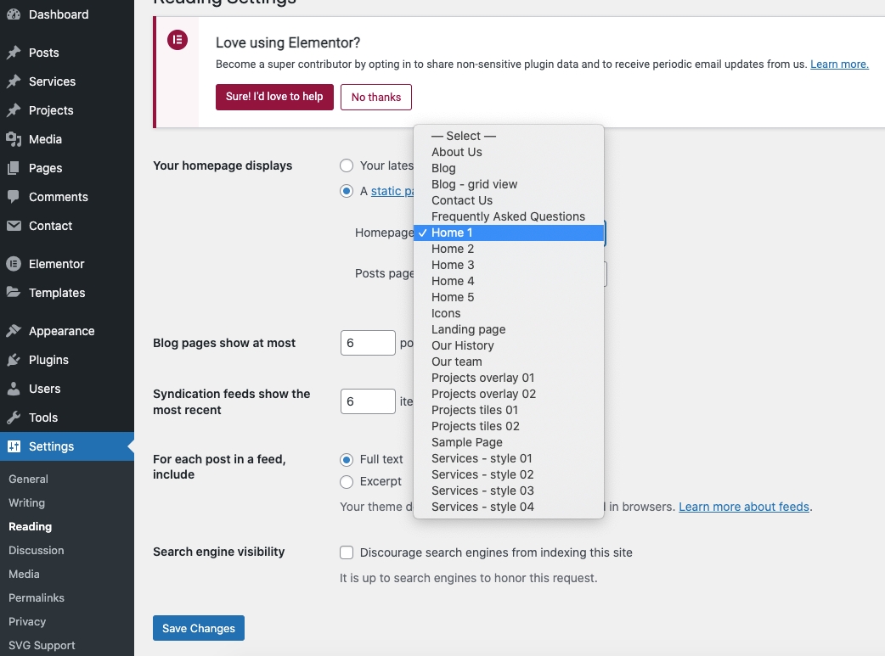885x656 pixels.
Task: Select the 'Your latest posts' radio button
Action: pos(347,165)
